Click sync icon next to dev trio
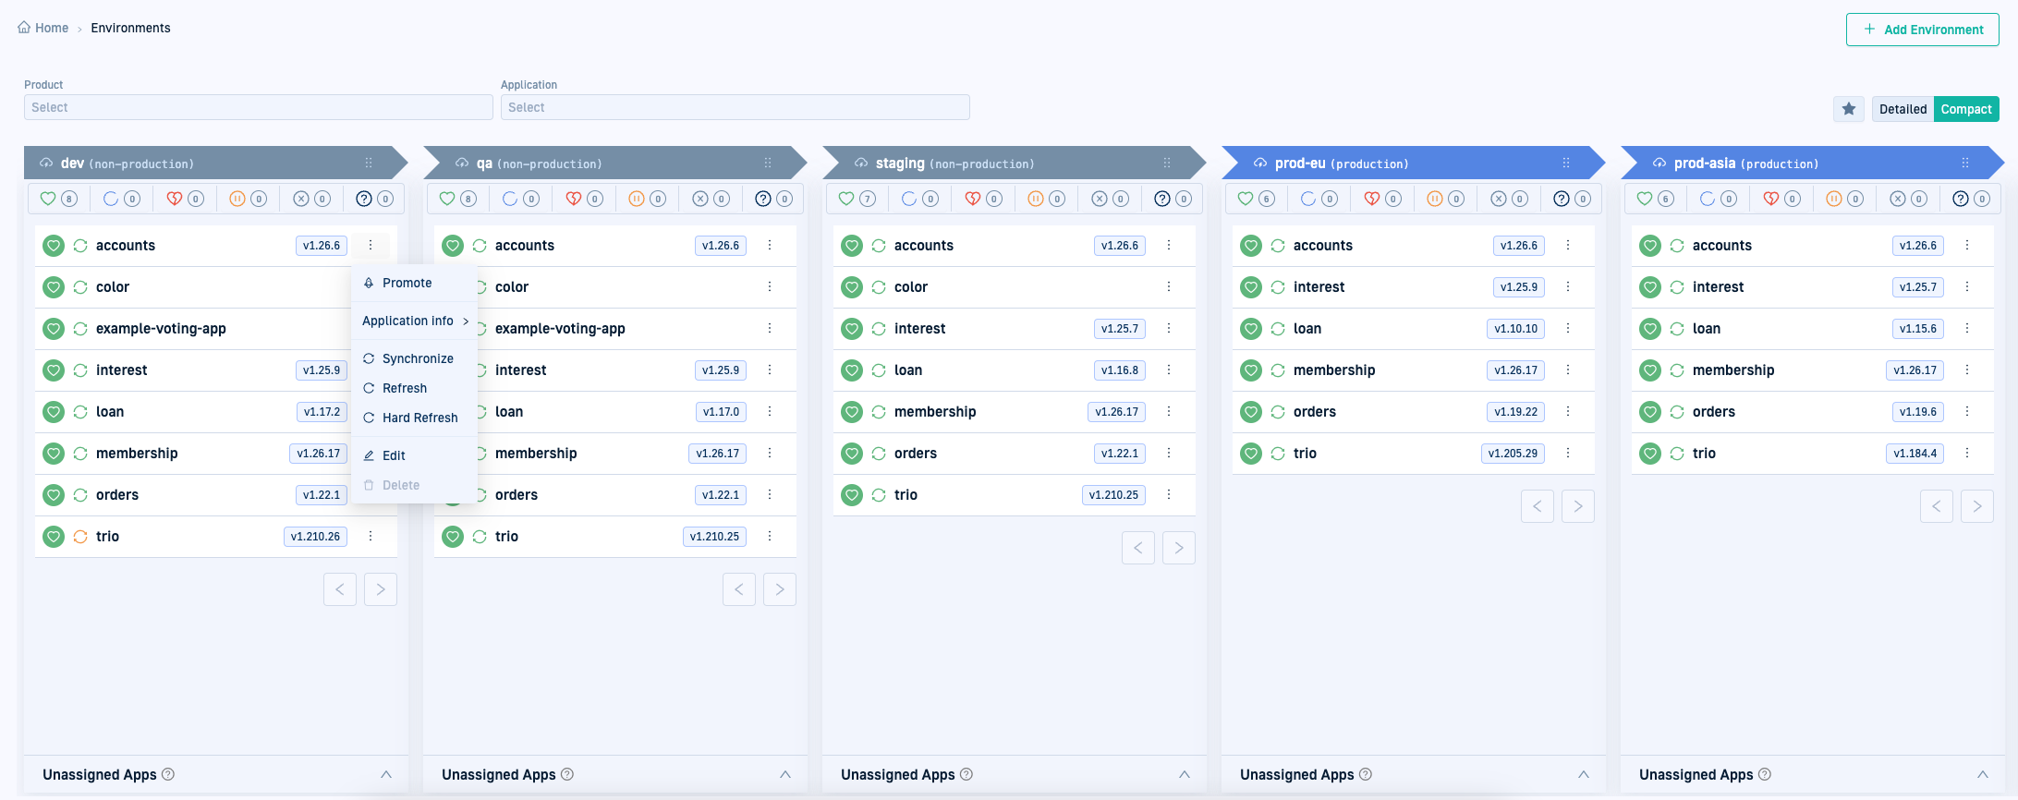 click(80, 537)
